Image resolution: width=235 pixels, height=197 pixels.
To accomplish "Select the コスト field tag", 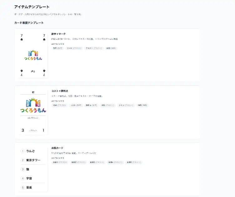I will [75, 105].
